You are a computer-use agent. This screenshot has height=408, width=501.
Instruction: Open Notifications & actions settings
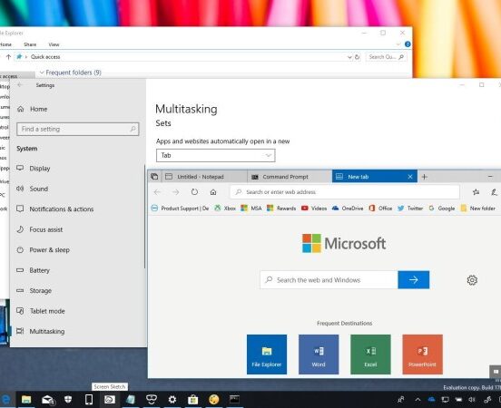coord(55,209)
